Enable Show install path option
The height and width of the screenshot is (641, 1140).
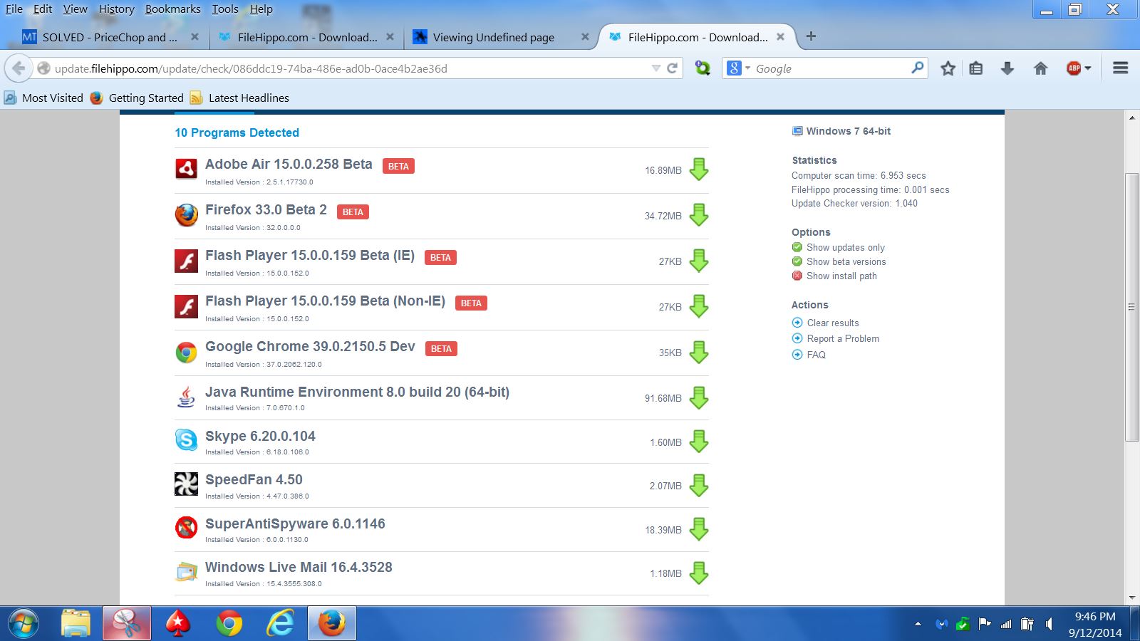pyautogui.click(x=834, y=276)
